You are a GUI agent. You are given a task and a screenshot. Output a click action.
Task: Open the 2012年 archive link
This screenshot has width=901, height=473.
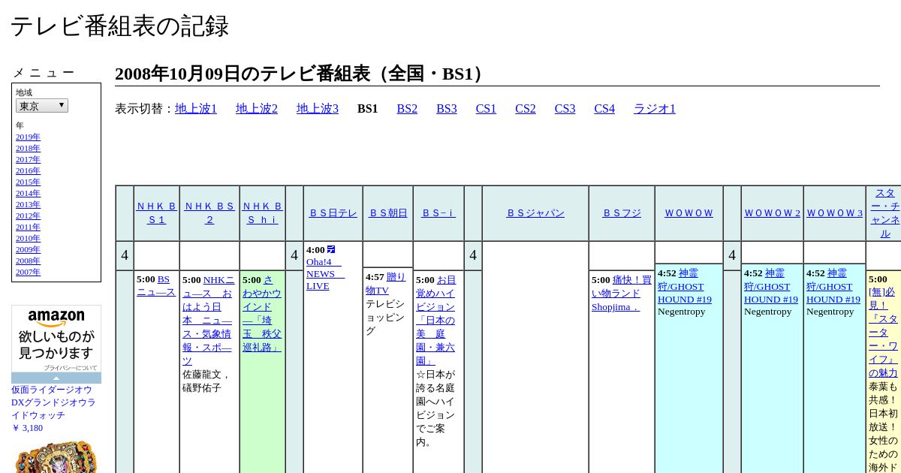click(x=28, y=215)
